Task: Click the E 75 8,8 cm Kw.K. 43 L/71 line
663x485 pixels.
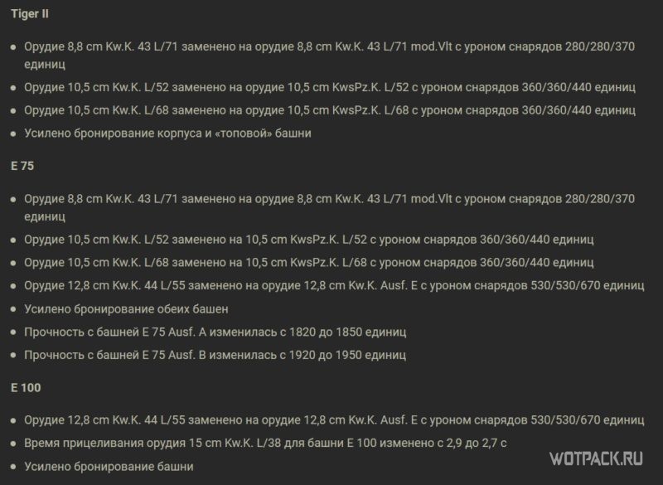Action: tap(329, 207)
